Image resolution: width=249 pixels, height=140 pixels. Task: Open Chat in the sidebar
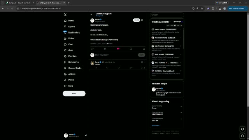(x=68, y=44)
